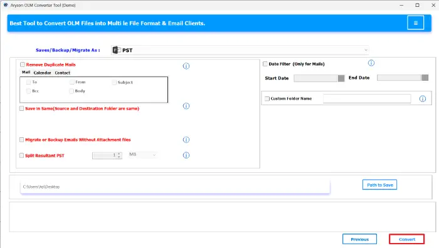Screen dimensions: 439x248
Task: Open the Saves/Backup/Migrate As dropdown
Action: point(240,50)
